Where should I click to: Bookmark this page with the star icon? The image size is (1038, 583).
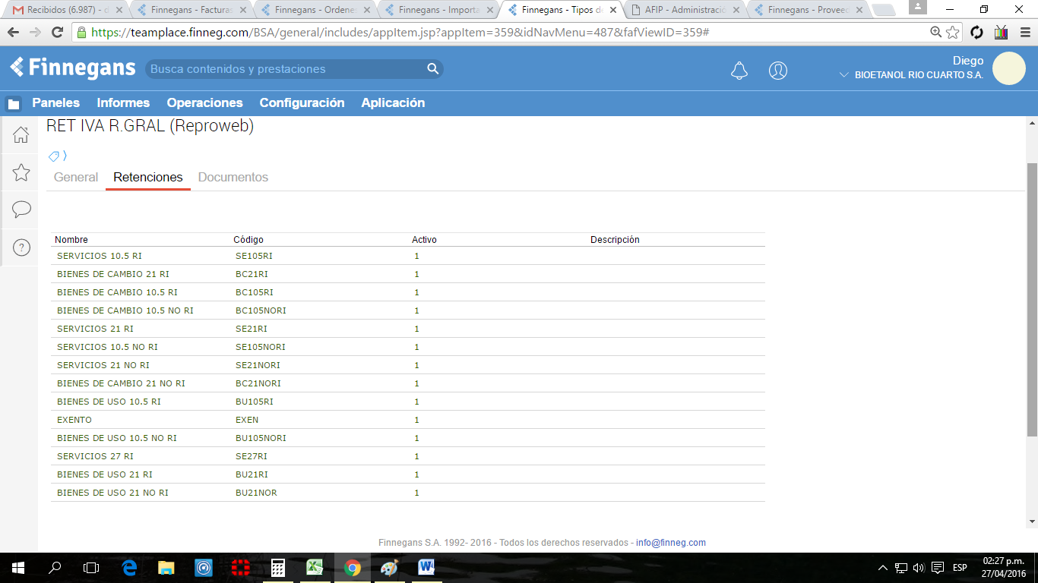click(x=953, y=33)
